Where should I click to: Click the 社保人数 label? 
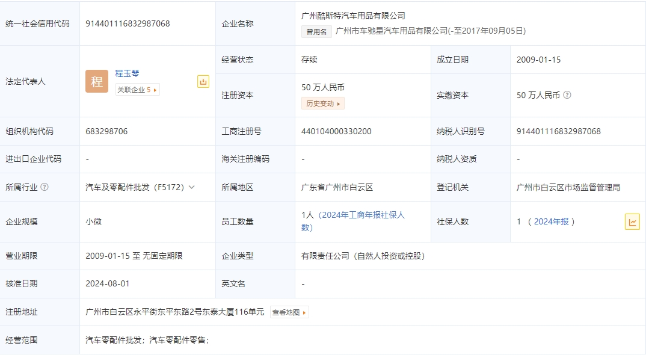pos(453,222)
